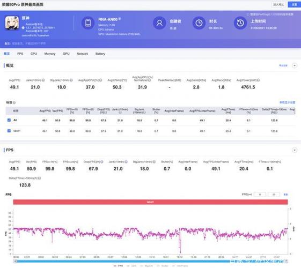Click the phone device icon
Screen dimensions: 301x268
click(x=88, y=23)
